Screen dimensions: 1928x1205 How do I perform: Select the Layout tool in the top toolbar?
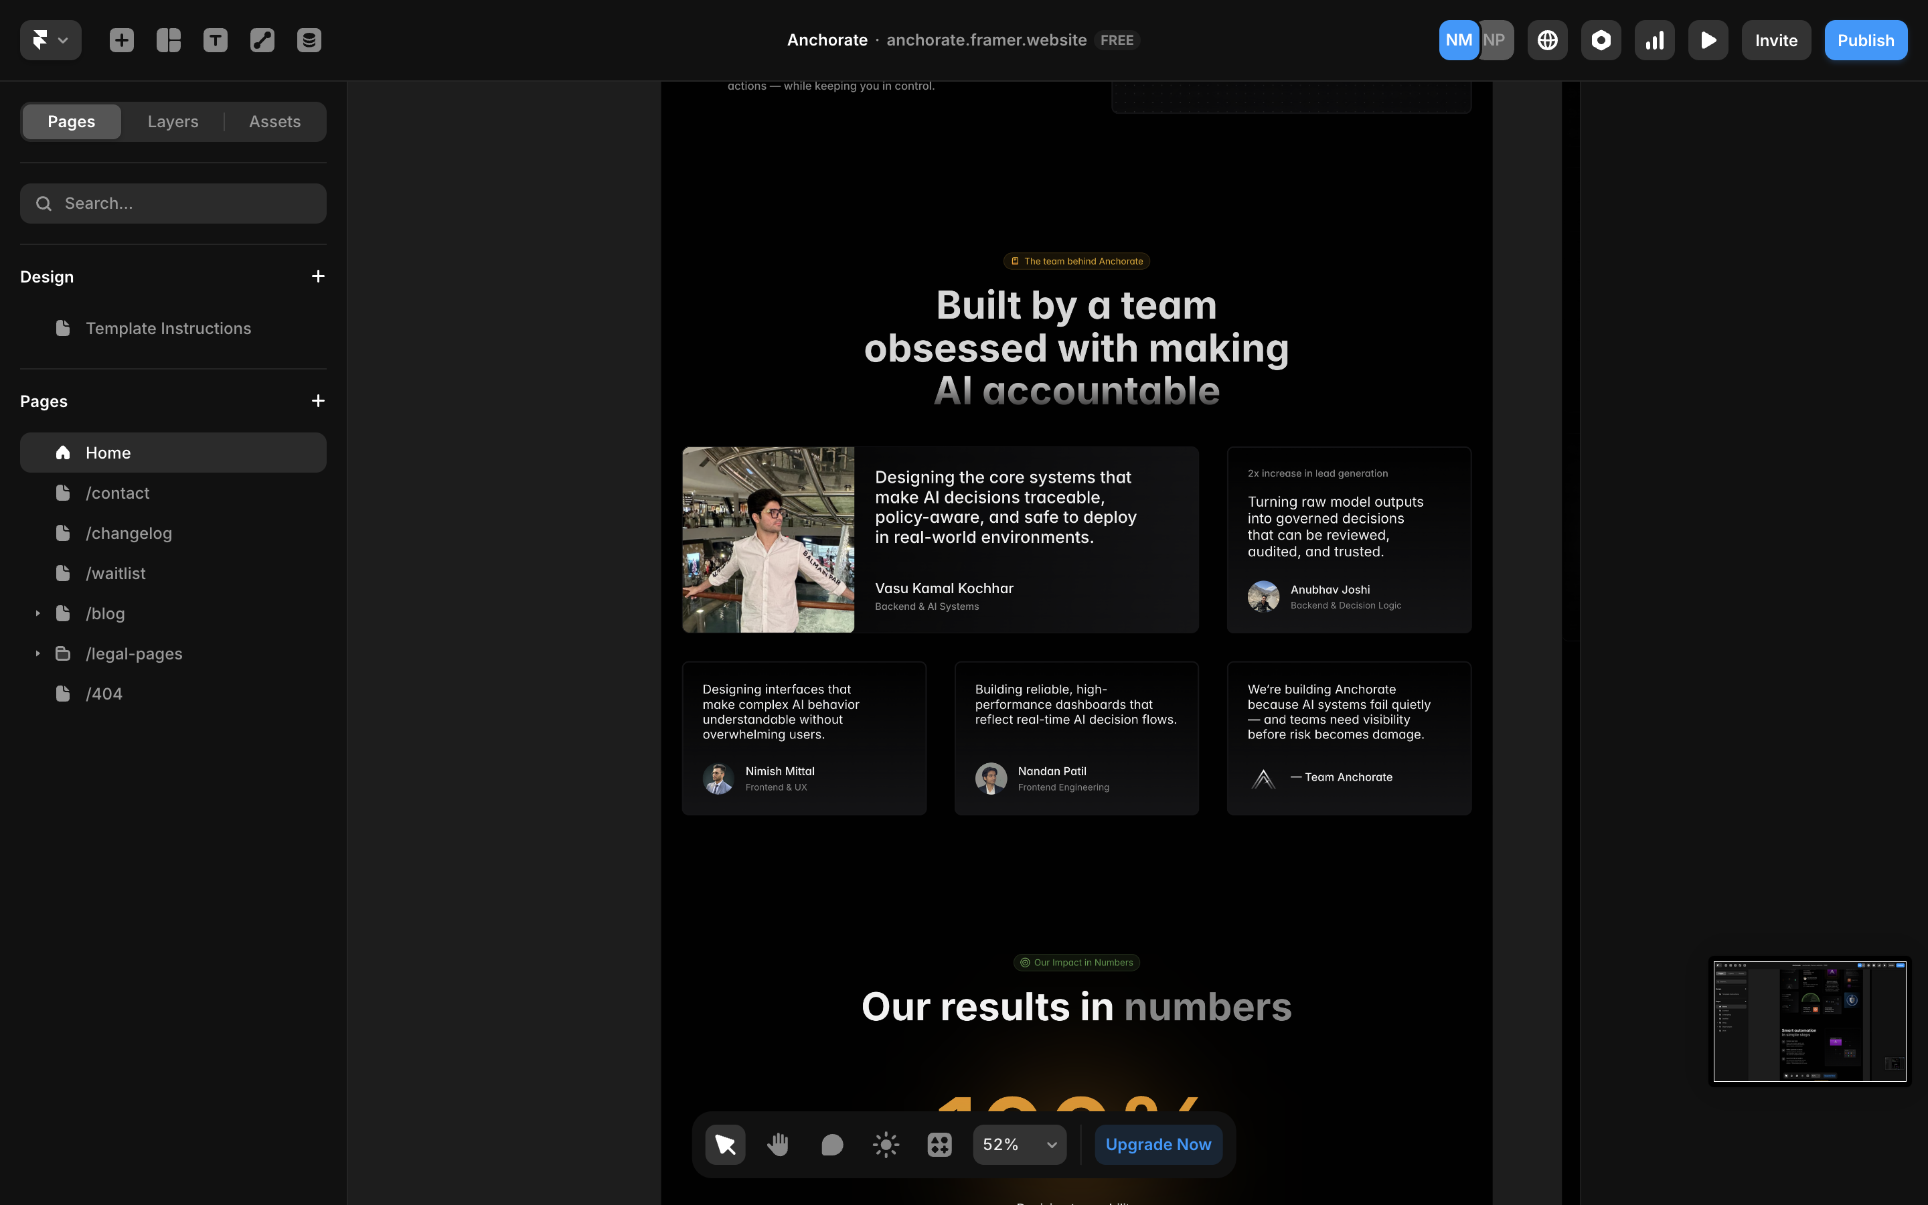pyautogui.click(x=168, y=39)
